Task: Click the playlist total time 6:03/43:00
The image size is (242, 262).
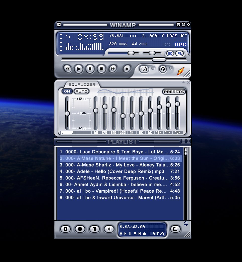Action: coord(132,227)
